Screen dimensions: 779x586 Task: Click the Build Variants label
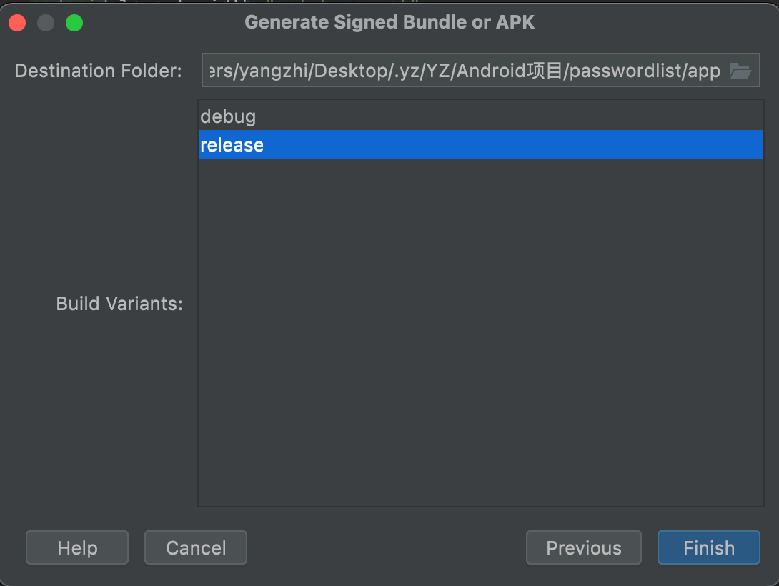(119, 304)
